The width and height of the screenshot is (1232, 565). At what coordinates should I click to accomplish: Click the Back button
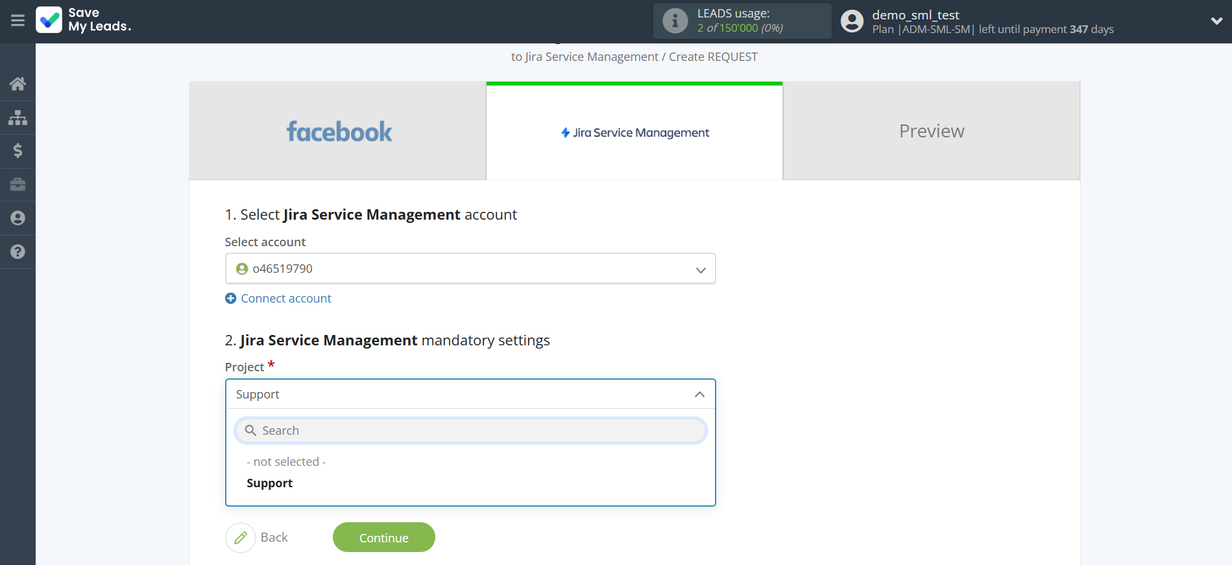(258, 538)
